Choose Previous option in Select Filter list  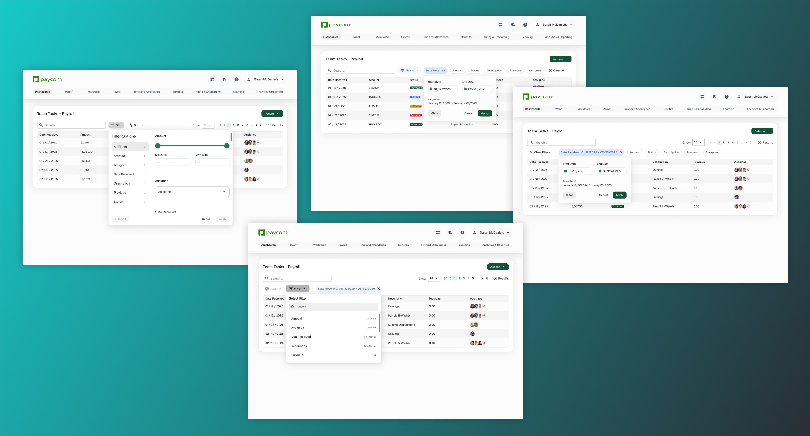click(333, 355)
